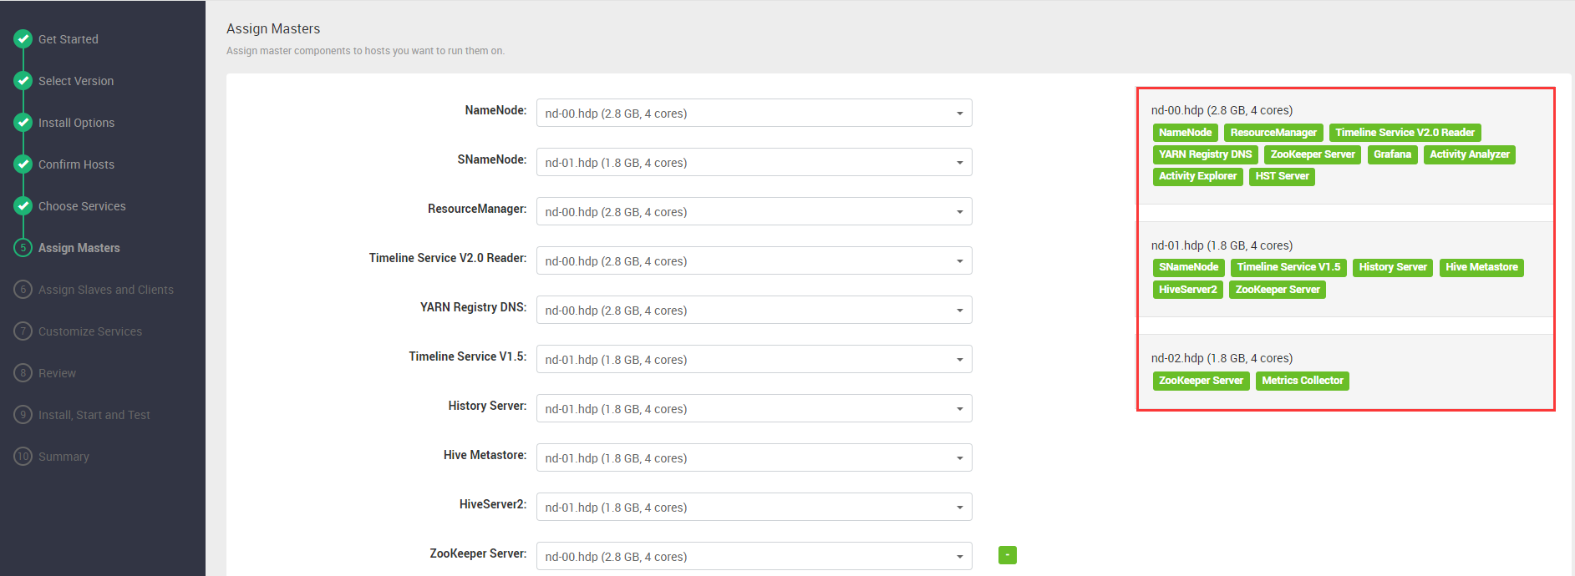1575x576 pixels.
Task: Go to the Install Options step
Action: tap(76, 123)
